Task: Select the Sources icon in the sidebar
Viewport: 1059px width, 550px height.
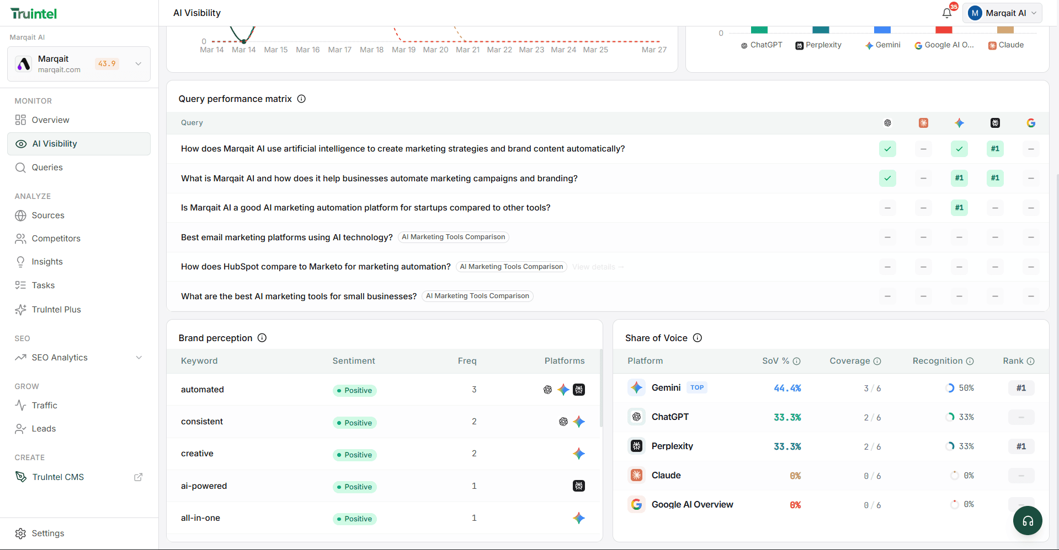Action: 21,215
